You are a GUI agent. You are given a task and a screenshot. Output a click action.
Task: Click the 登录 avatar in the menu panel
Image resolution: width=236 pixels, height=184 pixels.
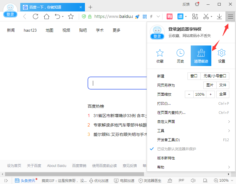(x=157, y=32)
